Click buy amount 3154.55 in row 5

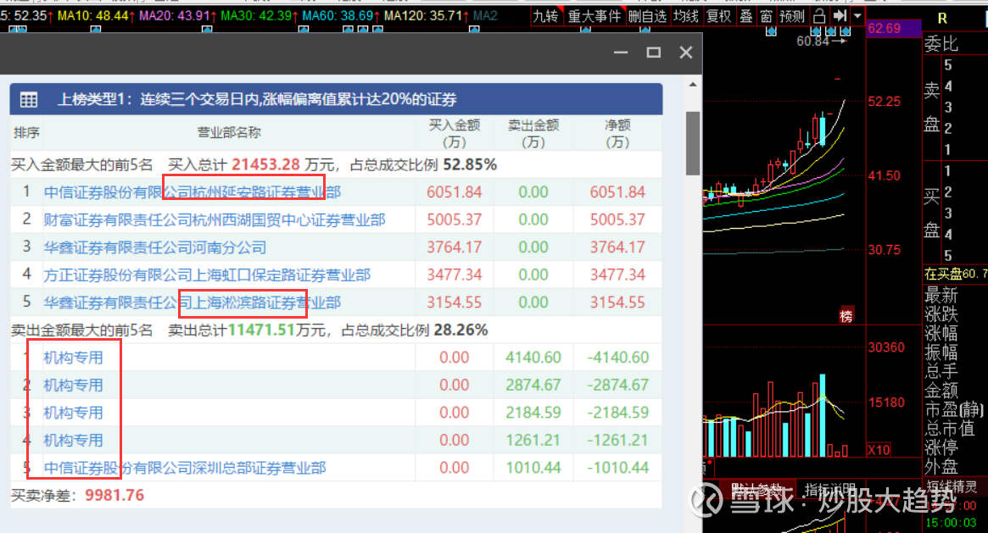(x=455, y=303)
